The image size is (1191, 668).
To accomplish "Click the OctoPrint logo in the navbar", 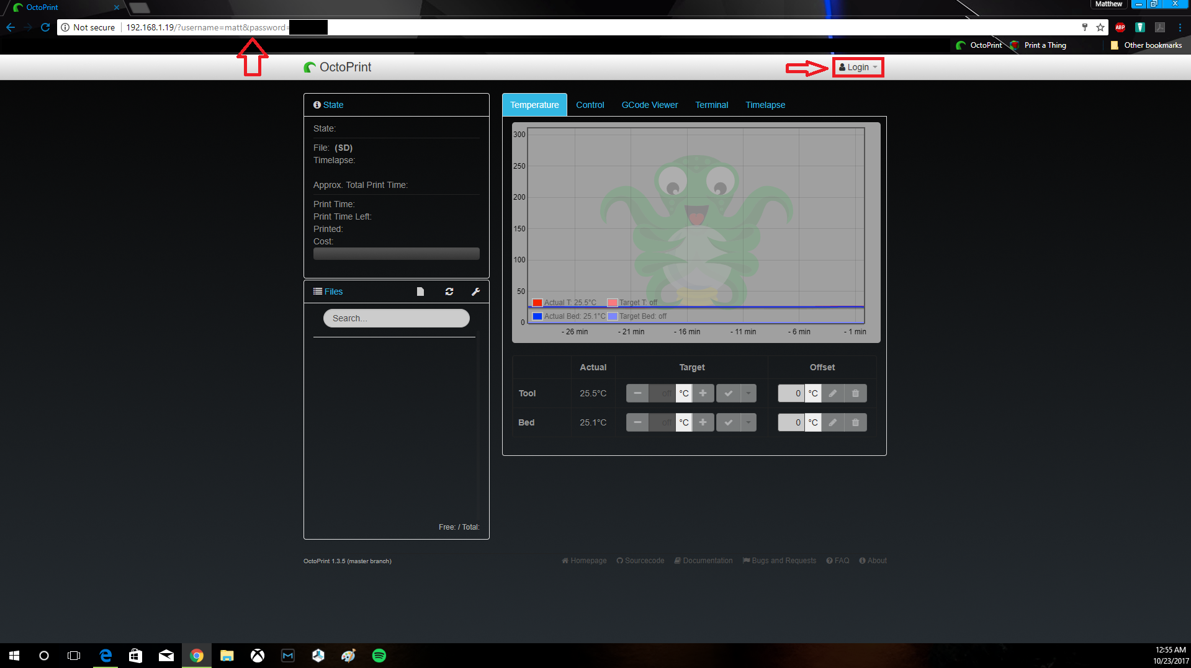I will [338, 67].
